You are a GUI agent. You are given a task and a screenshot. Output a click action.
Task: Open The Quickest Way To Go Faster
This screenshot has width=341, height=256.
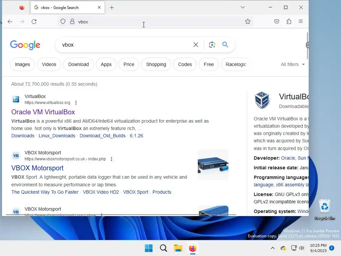[45, 192]
